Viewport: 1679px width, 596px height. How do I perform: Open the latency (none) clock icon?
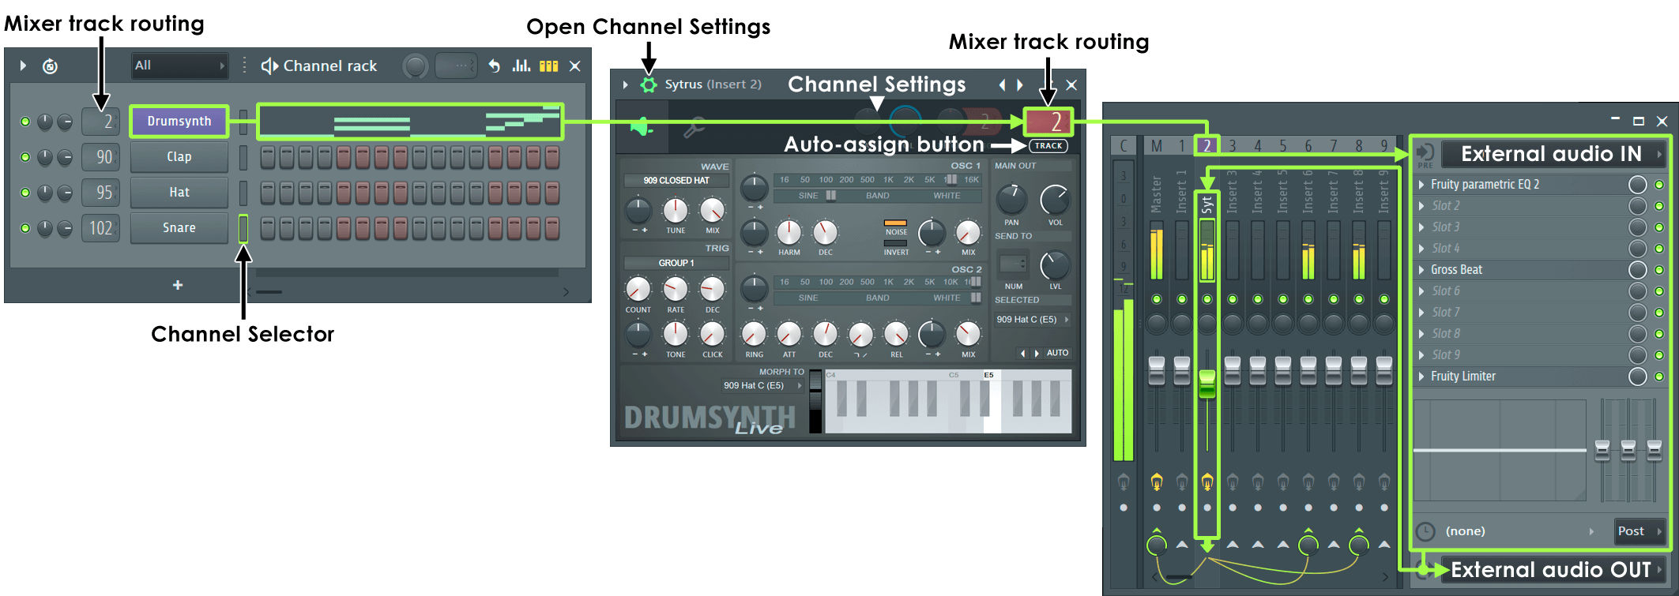click(x=1425, y=531)
